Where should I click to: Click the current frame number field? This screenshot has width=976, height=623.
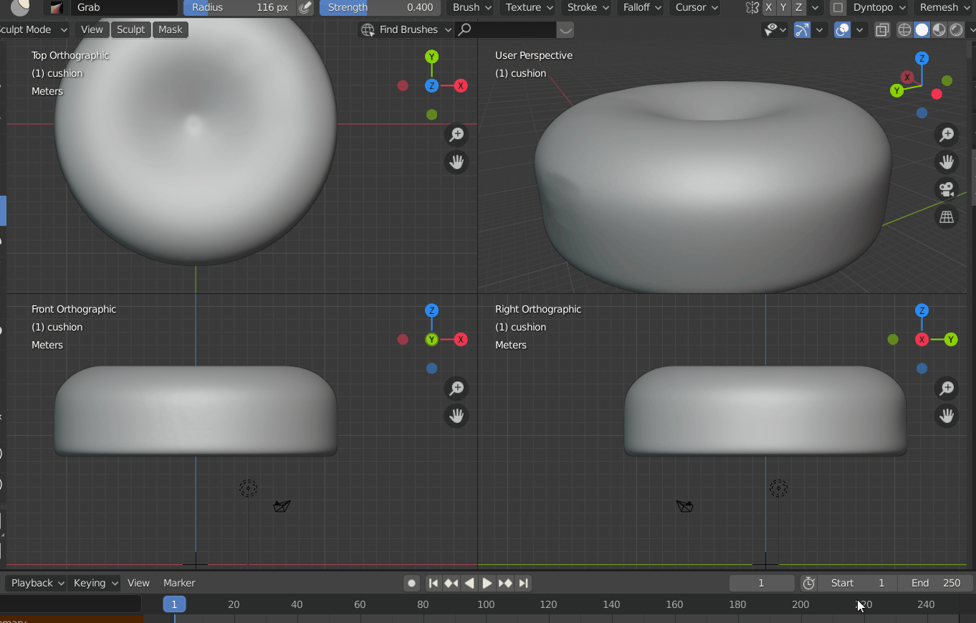click(762, 583)
